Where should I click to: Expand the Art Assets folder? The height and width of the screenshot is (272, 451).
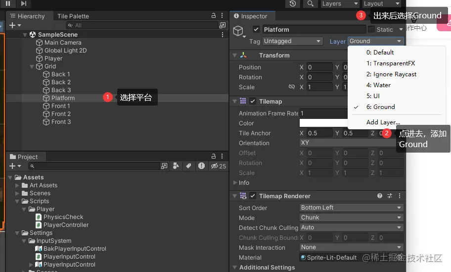click(17, 185)
